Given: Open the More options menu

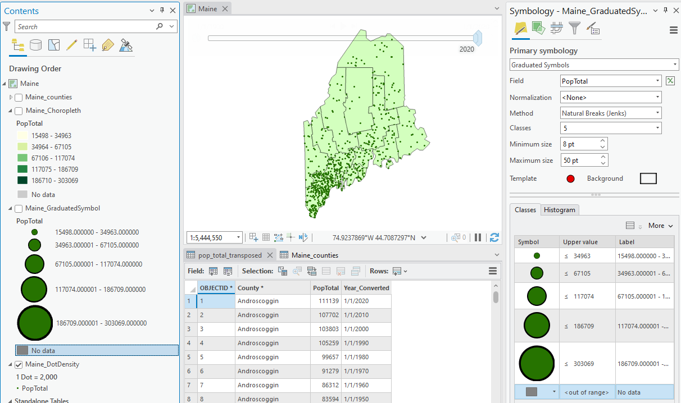Looking at the screenshot, I should click(x=660, y=226).
